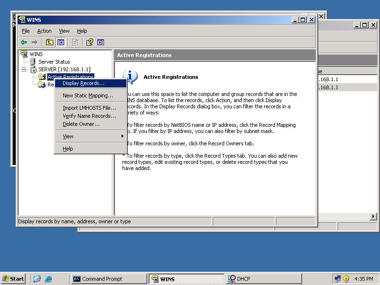Click the SERVER [192.168.1.1] server icon

[x=33, y=69]
